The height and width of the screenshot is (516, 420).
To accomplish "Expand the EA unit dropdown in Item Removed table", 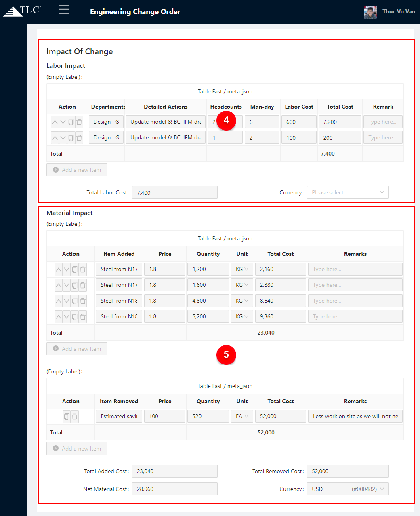I will 242,417.
